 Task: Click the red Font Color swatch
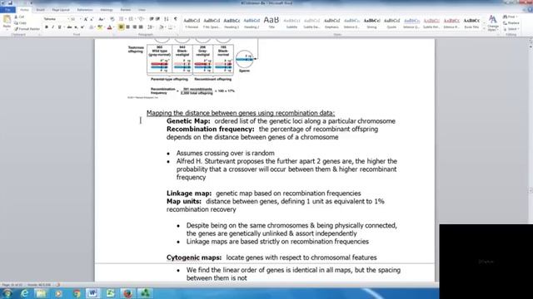[109, 27]
